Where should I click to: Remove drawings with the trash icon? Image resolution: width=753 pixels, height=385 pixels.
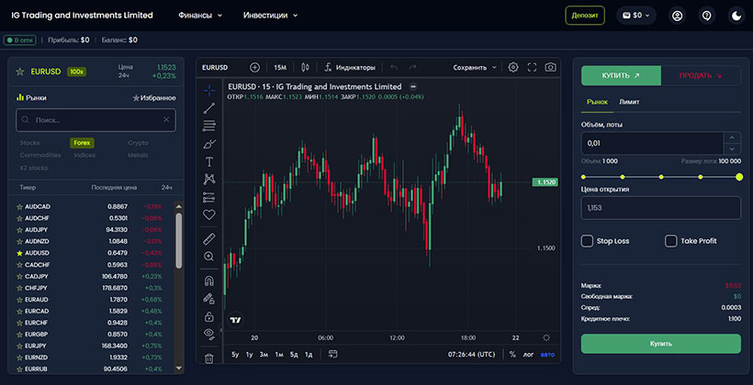point(209,358)
